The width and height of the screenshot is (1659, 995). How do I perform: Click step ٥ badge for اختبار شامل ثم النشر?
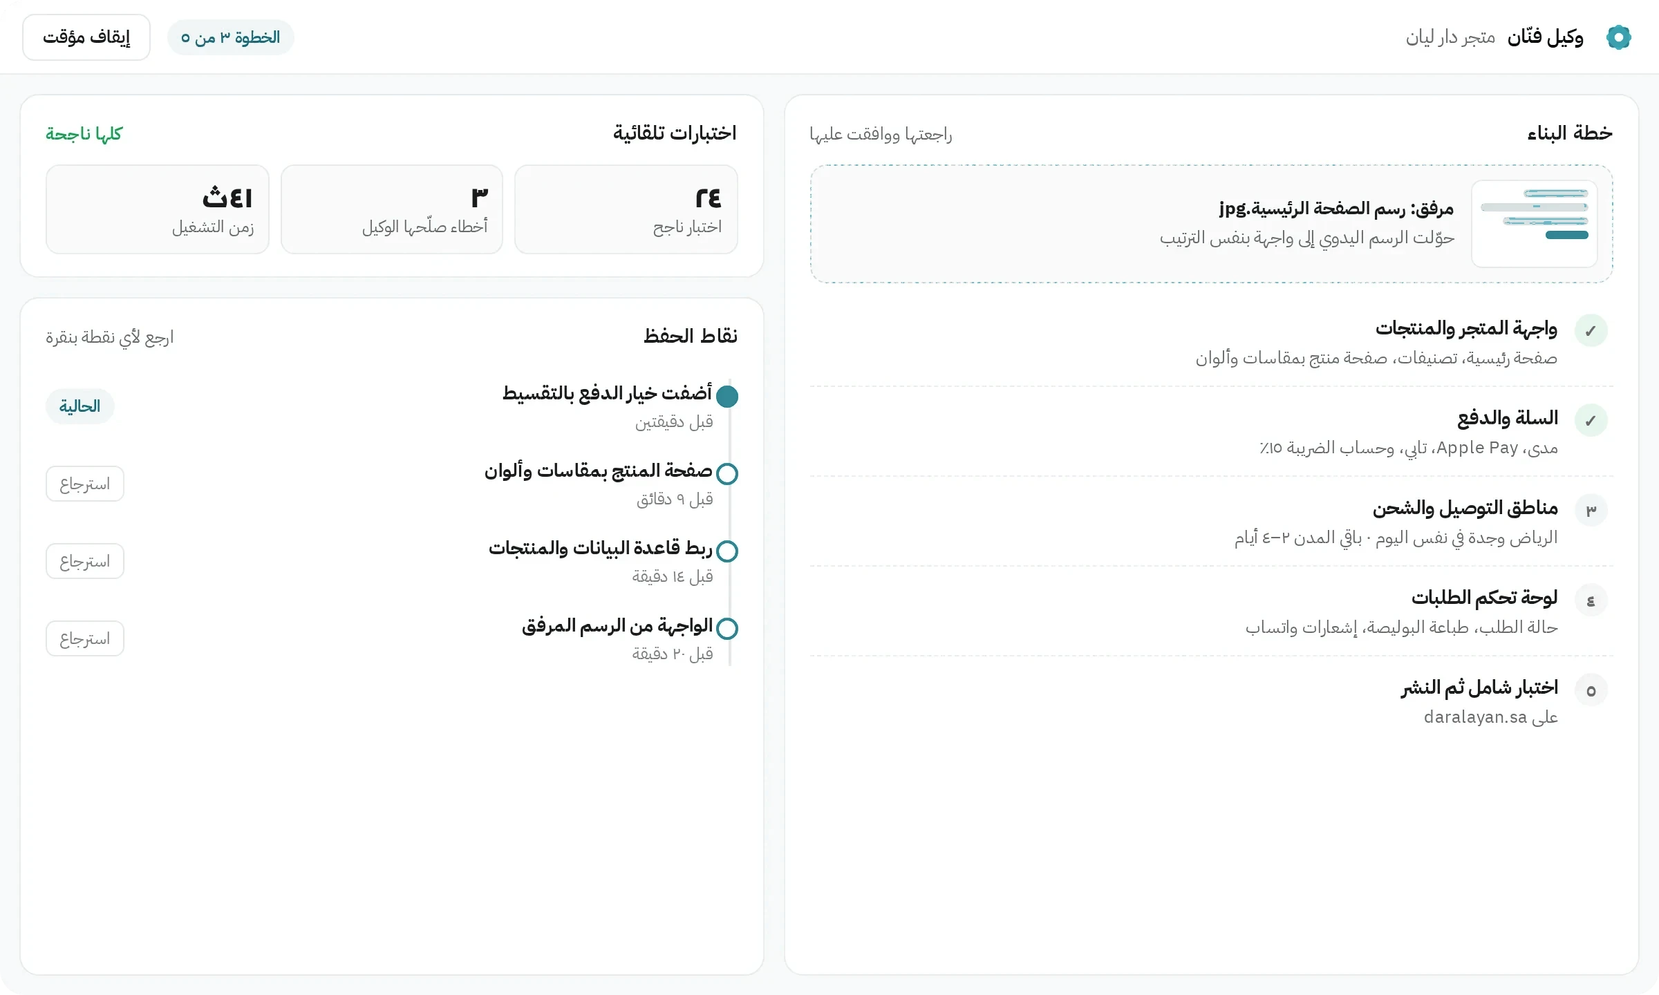click(x=1591, y=690)
